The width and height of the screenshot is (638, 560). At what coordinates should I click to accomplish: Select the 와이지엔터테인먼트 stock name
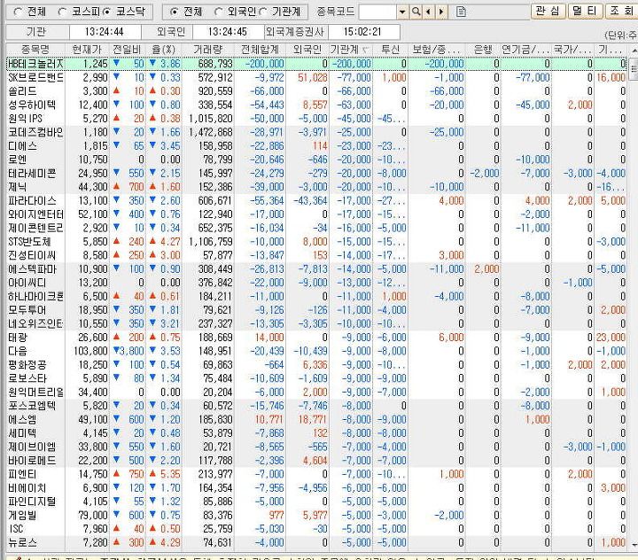click(x=35, y=214)
